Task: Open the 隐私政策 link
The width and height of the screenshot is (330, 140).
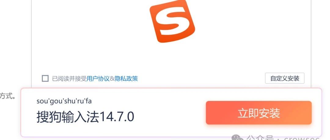Action: tap(126, 79)
